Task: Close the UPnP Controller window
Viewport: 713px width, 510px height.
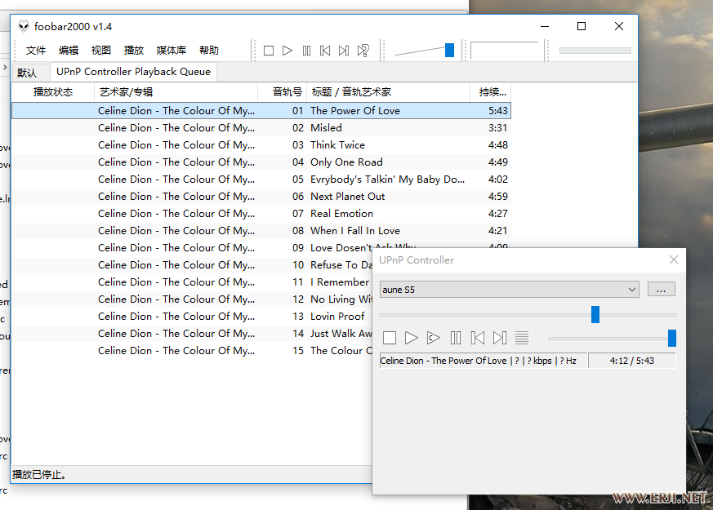Action: [674, 259]
